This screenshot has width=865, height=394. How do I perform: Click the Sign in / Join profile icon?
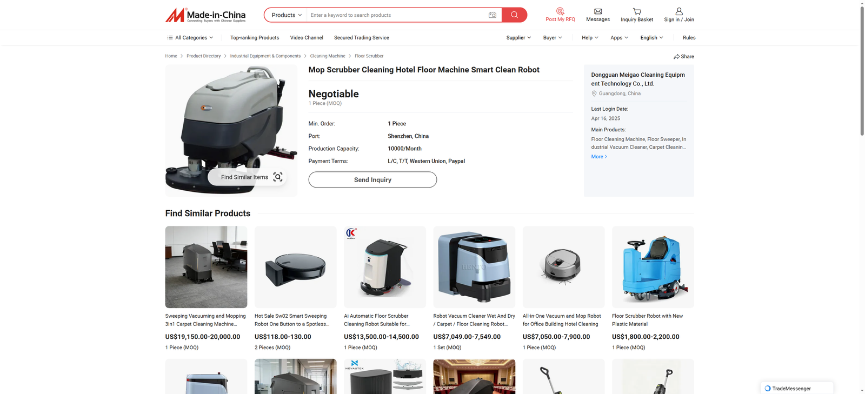click(679, 11)
